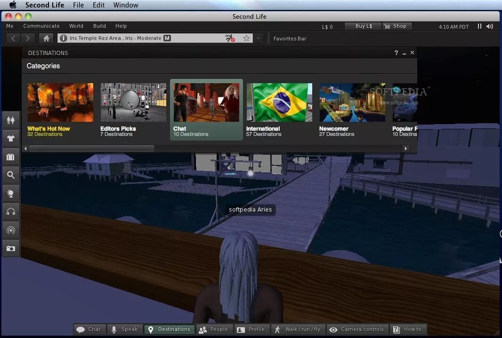Open the Shop marketplace button
Viewport: 502px width, 338px height.
tap(397, 26)
